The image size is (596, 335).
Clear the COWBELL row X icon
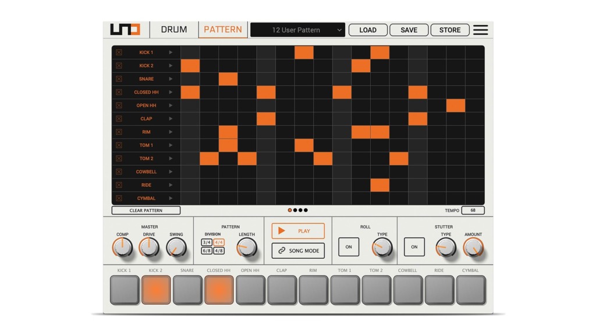pos(119,172)
